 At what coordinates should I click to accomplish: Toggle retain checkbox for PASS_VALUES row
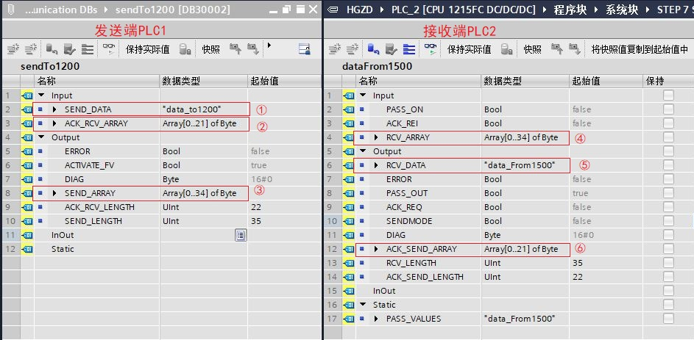click(668, 319)
